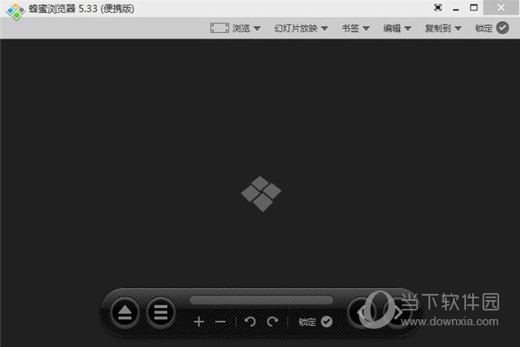The height and width of the screenshot is (347, 520).
Task: Expand the 编辑 dropdown arrow
Action: pos(408,29)
